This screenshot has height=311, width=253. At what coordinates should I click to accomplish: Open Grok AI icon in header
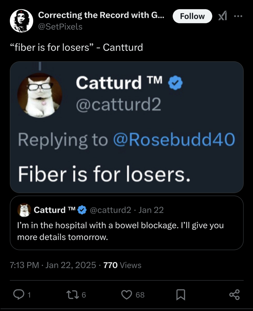(x=222, y=16)
